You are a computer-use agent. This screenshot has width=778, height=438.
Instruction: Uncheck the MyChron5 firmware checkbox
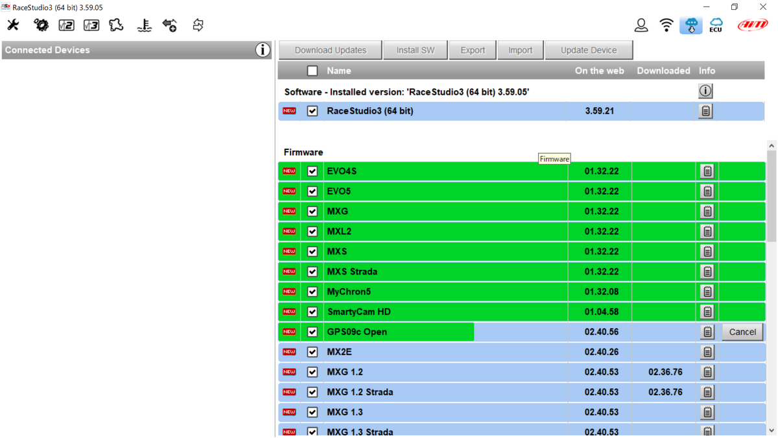click(x=312, y=292)
